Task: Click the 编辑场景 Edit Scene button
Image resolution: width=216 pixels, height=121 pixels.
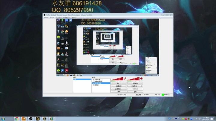Action: pos(119,86)
